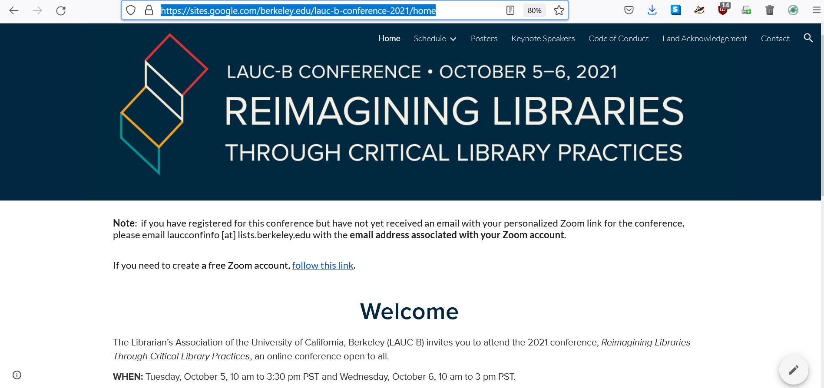Viewport: 824px width, 388px height.
Task: Show site security info via padlock
Action: click(x=149, y=10)
